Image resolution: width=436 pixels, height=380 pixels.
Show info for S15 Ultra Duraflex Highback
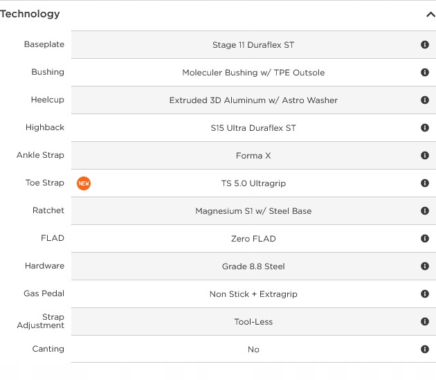[x=425, y=128]
